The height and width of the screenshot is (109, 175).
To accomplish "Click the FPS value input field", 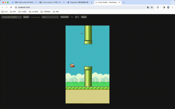I will (77, 17).
